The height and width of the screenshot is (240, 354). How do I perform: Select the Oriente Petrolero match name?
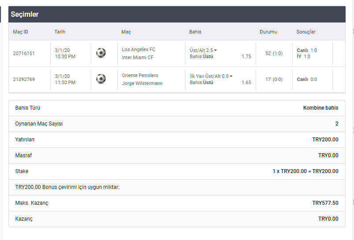point(140,75)
